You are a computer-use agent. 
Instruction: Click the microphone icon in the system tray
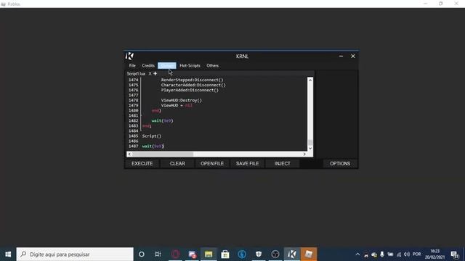[382, 254]
